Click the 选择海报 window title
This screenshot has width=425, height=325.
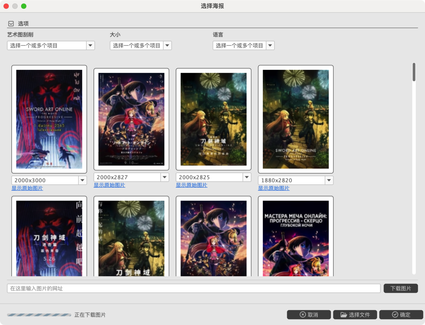pos(212,6)
